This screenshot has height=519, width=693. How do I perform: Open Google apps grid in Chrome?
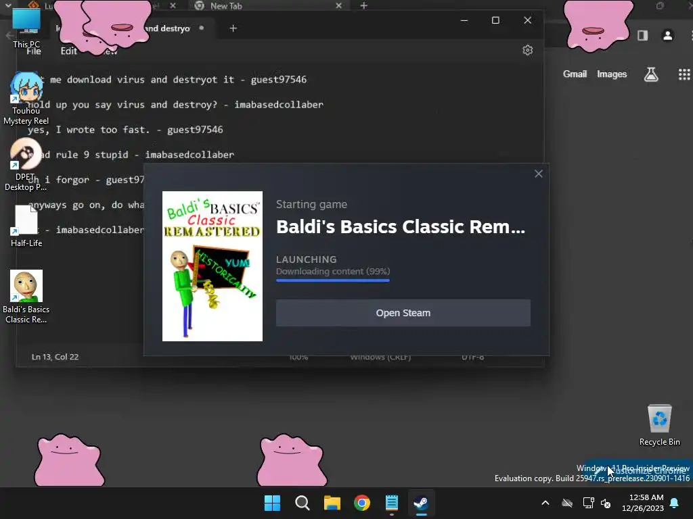tap(684, 74)
